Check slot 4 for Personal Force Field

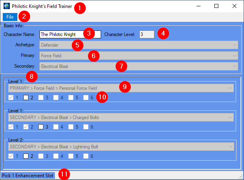[x=56, y=98]
